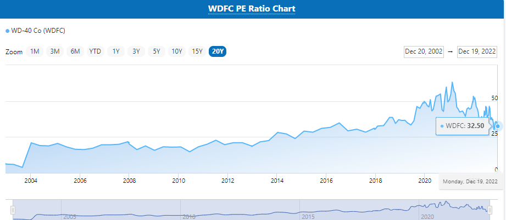Click the highlighted data point marker on the line
Screen dimensions: 506x220
tap(498, 126)
